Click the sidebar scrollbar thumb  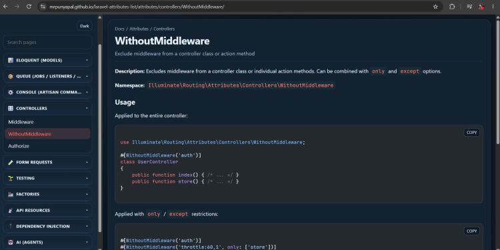pos(100,139)
